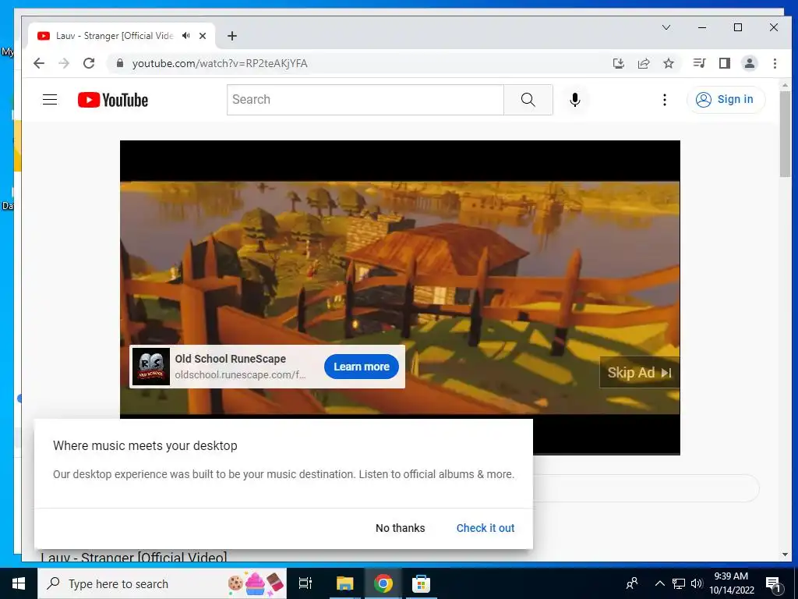The width and height of the screenshot is (798, 599).
Task: Expand the tab search chevron
Action: point(666,27)
